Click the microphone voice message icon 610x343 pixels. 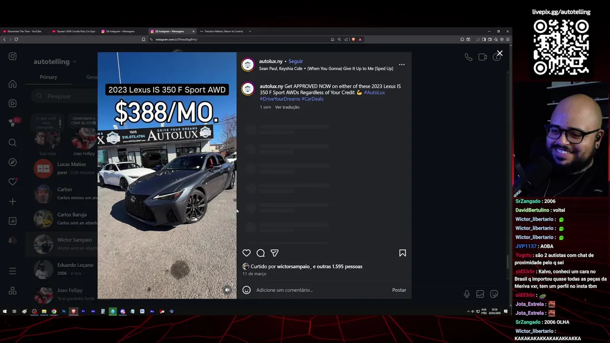[x=467, y=294]
